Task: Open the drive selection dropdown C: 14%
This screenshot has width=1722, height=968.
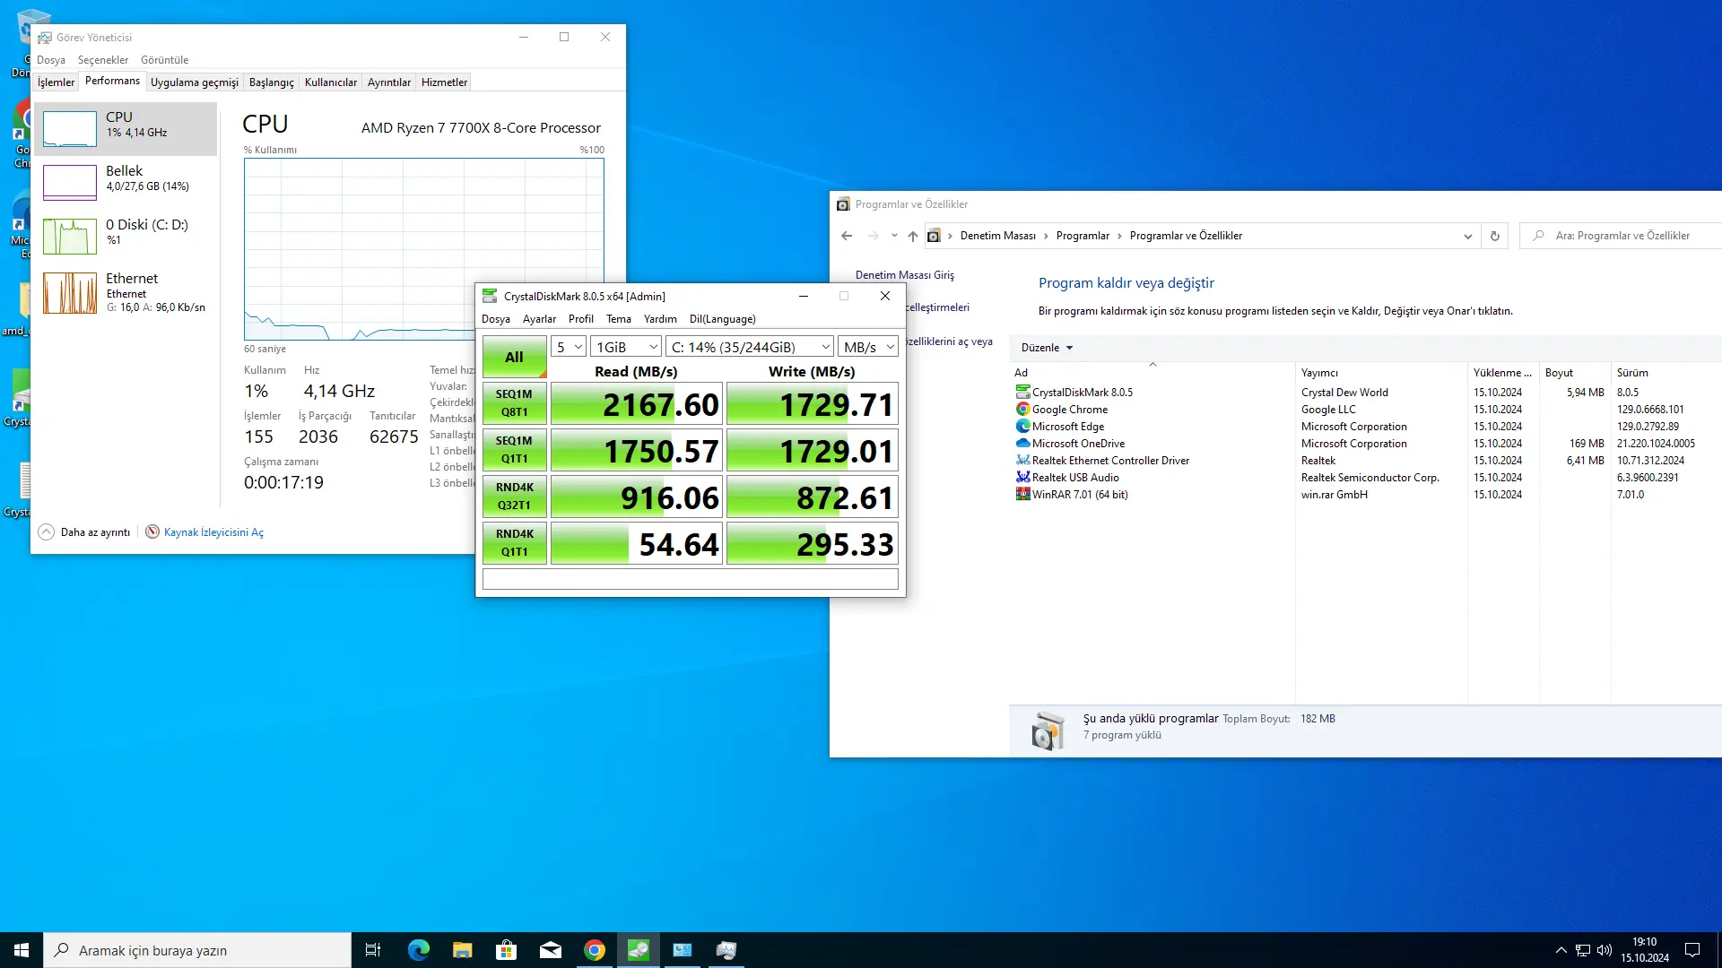Action: [x=750, y=347]
